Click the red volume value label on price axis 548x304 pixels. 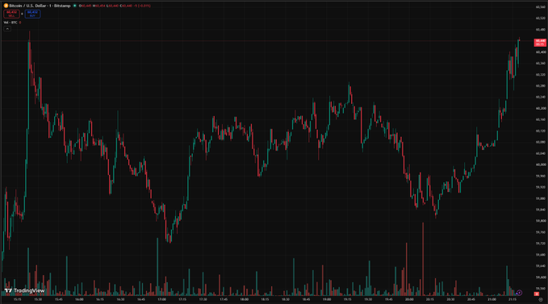point(537,294)
